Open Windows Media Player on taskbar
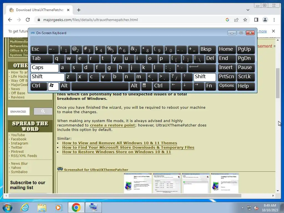 [59, 207]
